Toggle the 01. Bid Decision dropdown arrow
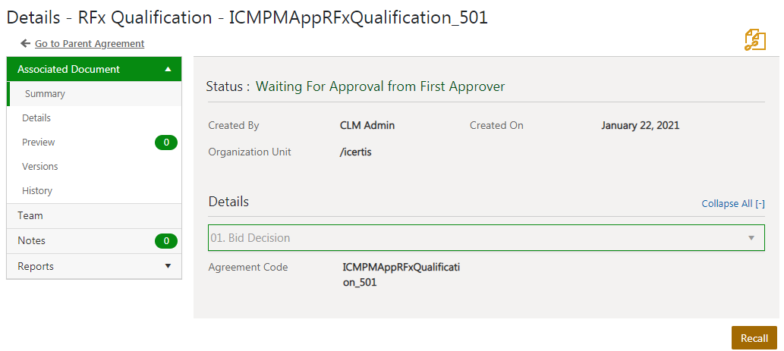The image size is (784, 351). click(751, 238)
